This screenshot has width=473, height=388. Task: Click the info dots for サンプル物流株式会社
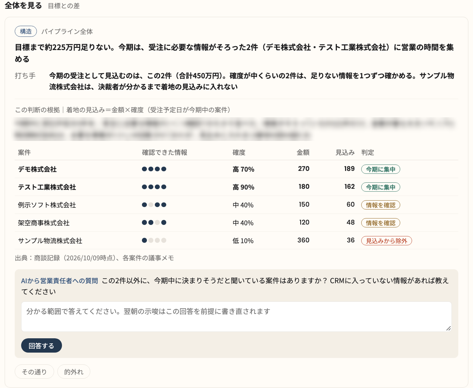pyautogui.click(x=154, y=241)
